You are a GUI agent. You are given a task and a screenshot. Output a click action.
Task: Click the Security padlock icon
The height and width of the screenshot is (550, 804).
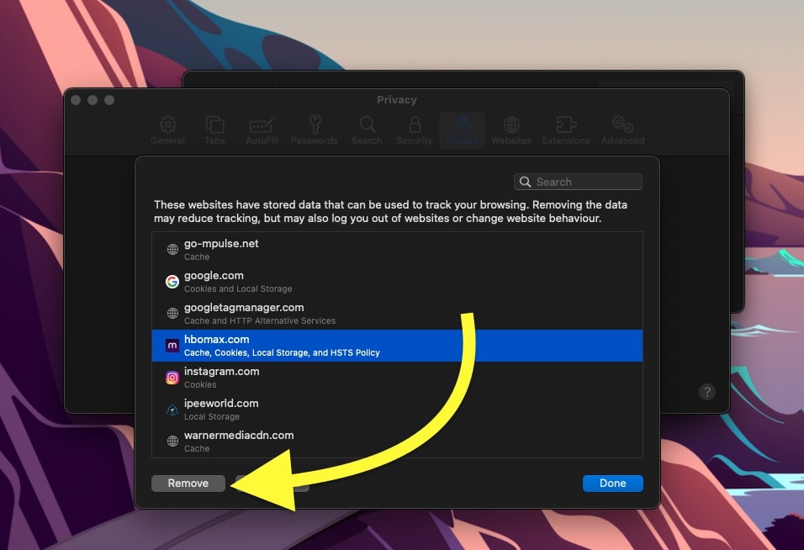coord(414,125)
